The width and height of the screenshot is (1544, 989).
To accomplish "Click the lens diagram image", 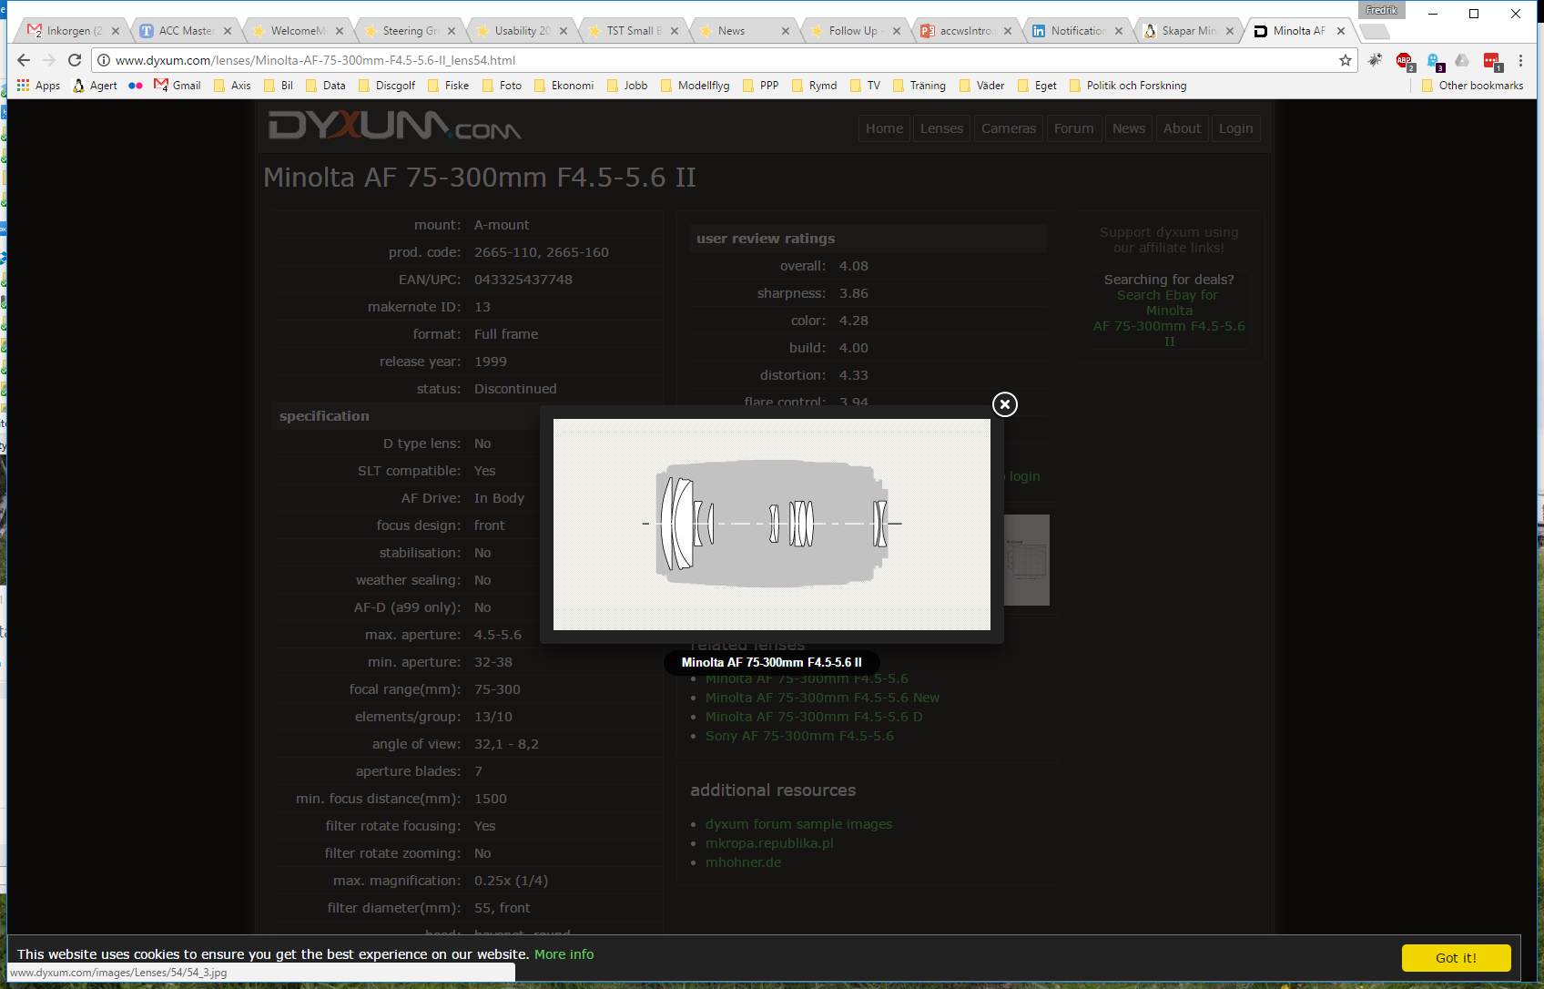I will coord(771,525).
